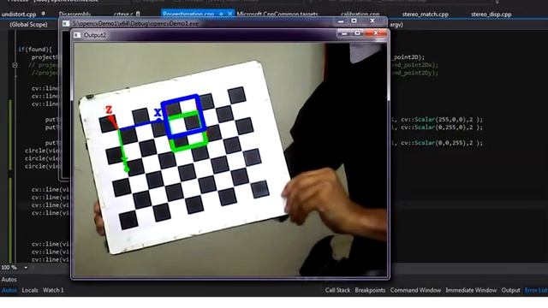548x308 pixels.
Task: Open the Output tab at the bottom
Action: (x=510, y=290)
